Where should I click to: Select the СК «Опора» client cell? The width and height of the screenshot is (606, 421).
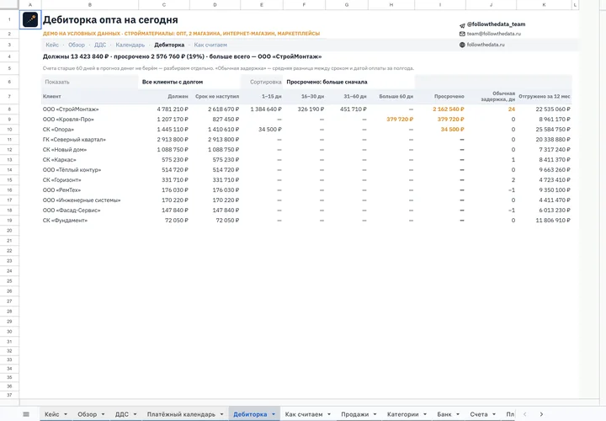90,130
